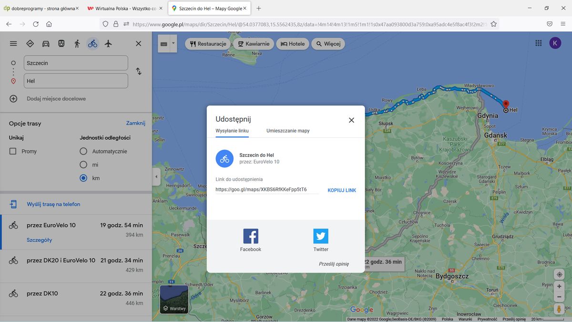Open the Wirtualna Polska browser tab

(x=122, y=8)
